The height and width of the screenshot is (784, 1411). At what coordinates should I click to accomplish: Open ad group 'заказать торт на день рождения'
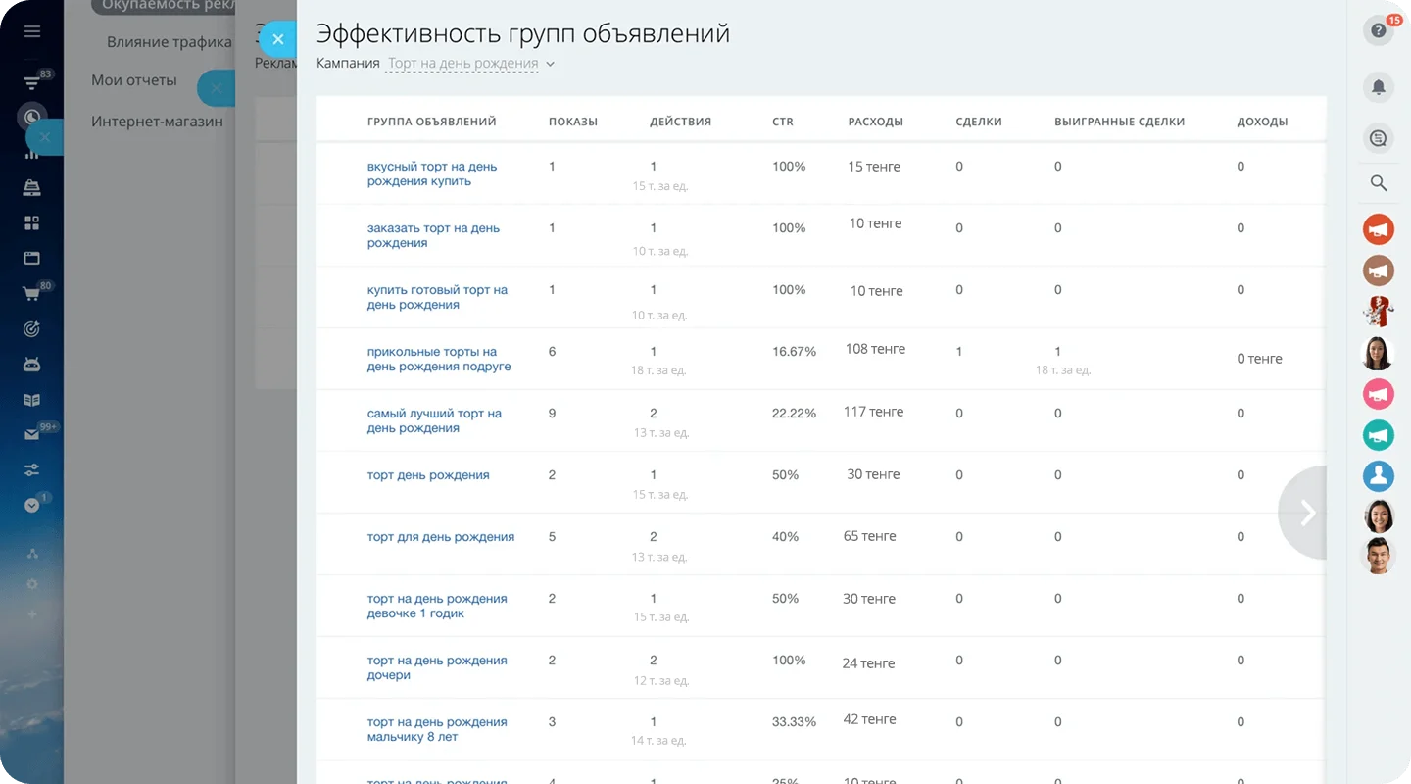click(x=433, y=235)
